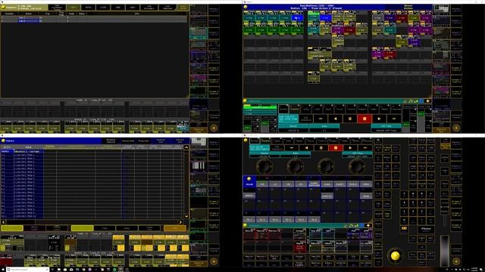The width and height of the screenshot is (485, 272).
Task: Click the Please key on the command keypad
Action: click(x=426, y=229)
